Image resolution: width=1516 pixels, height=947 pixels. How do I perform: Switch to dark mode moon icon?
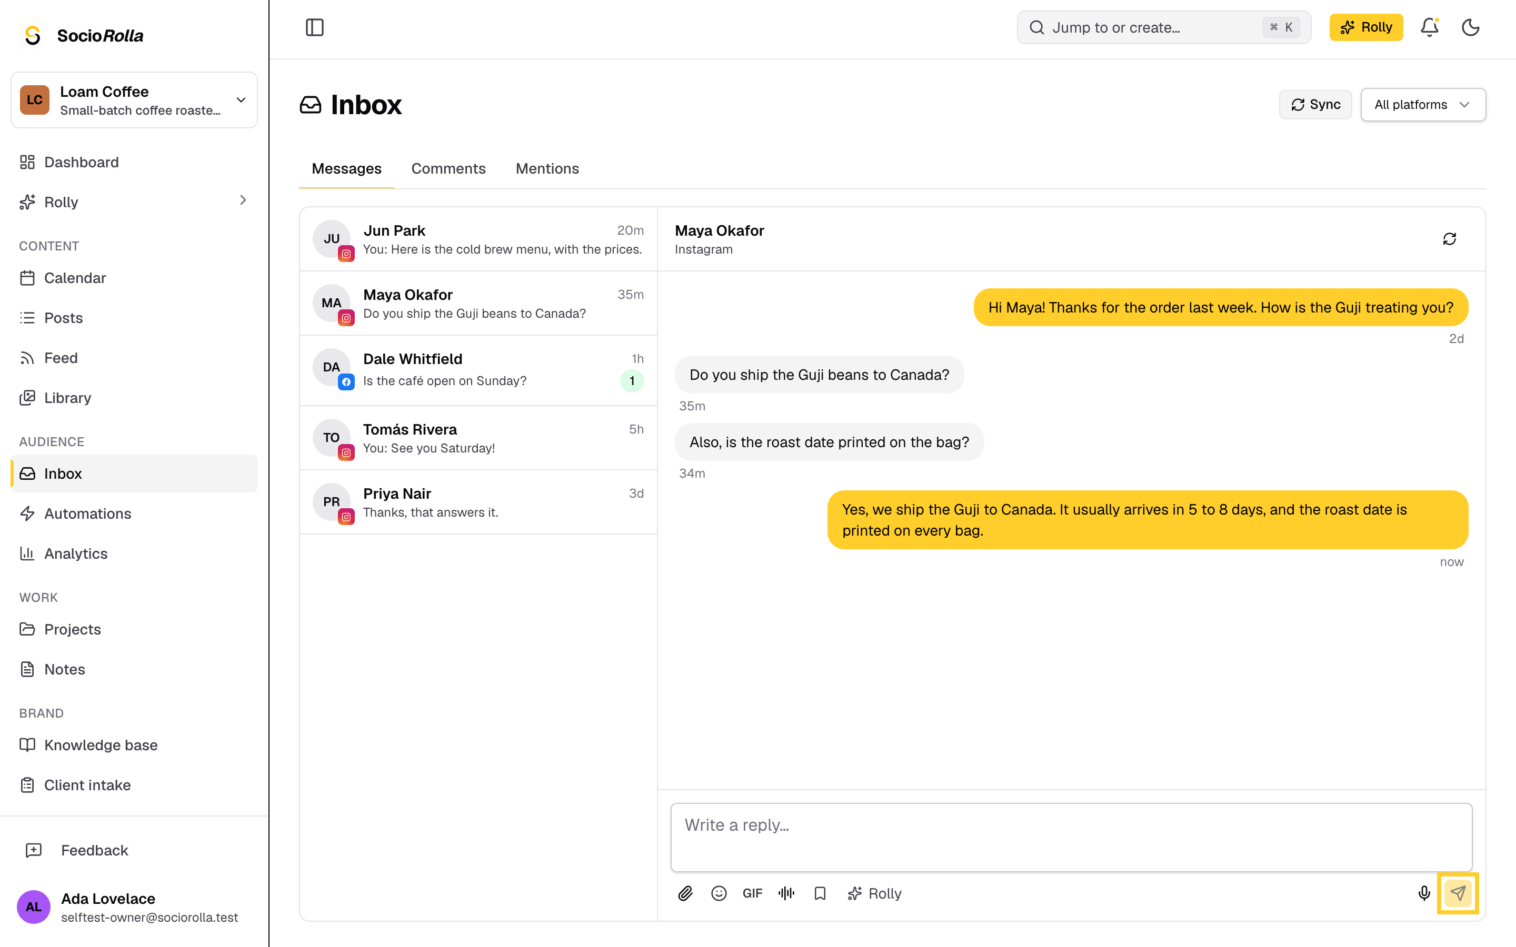tap(1470, 27)
